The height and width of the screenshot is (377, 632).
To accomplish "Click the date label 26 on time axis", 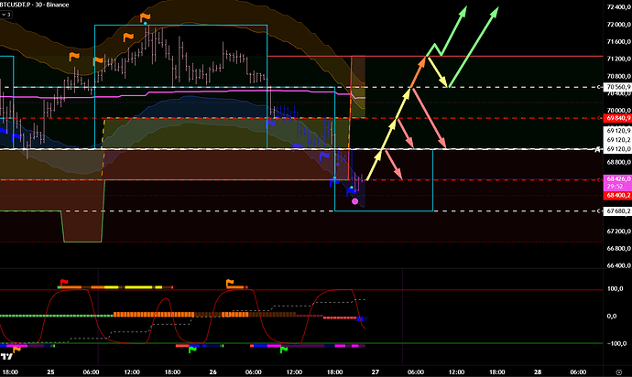I will coord(212,372).
